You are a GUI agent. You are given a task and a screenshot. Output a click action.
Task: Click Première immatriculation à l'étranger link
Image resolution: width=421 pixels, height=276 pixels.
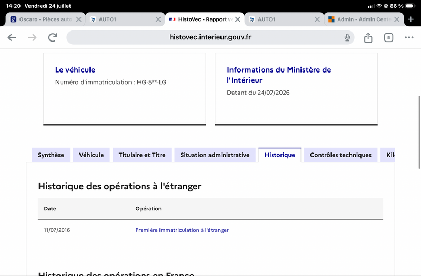click(x=182, y=230)
